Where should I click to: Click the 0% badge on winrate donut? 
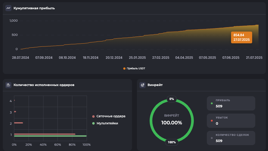(172, 99)
